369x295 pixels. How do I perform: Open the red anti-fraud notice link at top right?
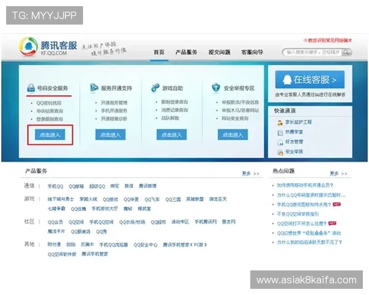(328, 41)
